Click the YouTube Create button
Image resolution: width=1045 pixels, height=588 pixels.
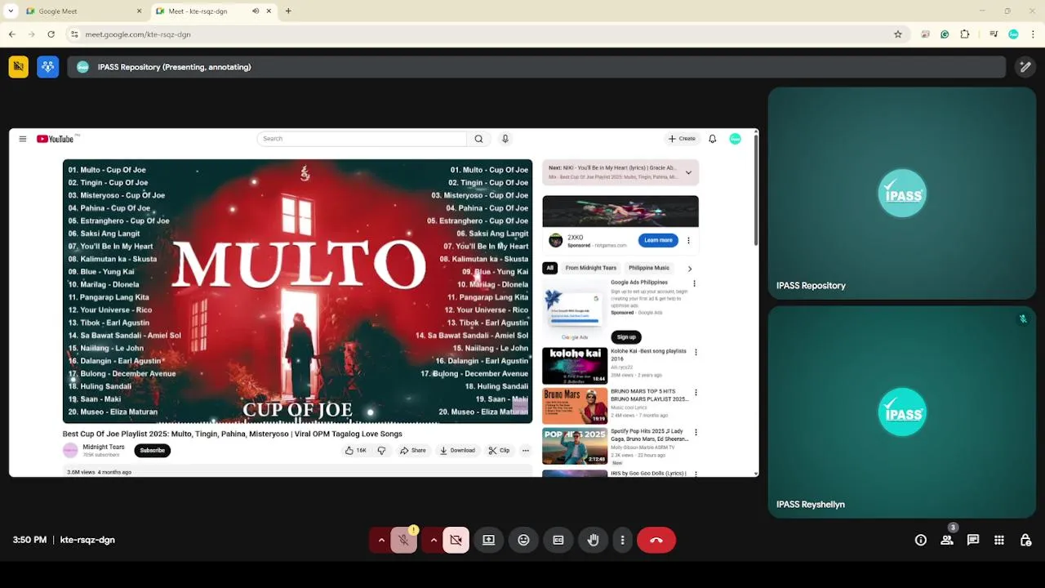click(x=683, y=139)
